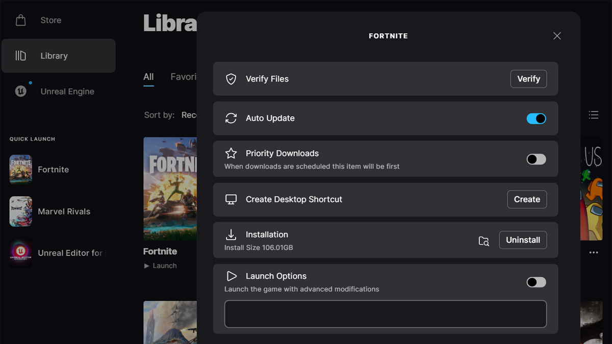Open Fortnite thumbnail in Quick Launch
The height and width of the screenshot is (344, 612).
click(21, 170)
